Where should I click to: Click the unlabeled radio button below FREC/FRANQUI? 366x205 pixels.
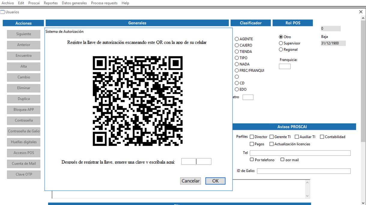pyautogui.click(x=237, y=77)
